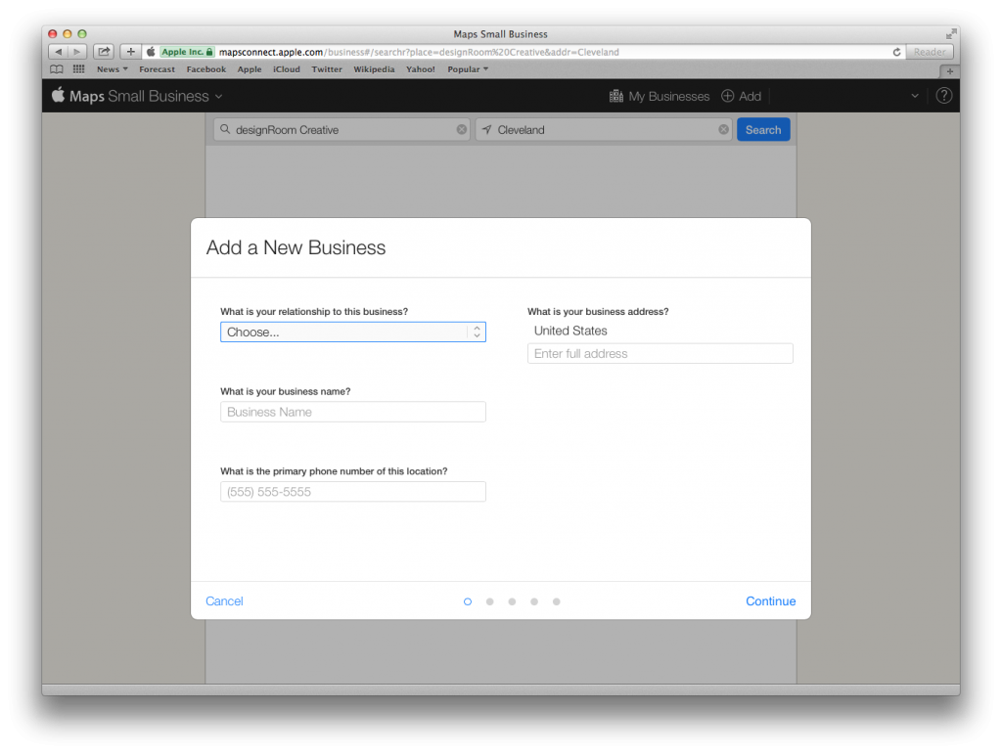The width and height of the screenshot is (1002, 754).
Task: Click Continue in the dialog
Action: 770,601
